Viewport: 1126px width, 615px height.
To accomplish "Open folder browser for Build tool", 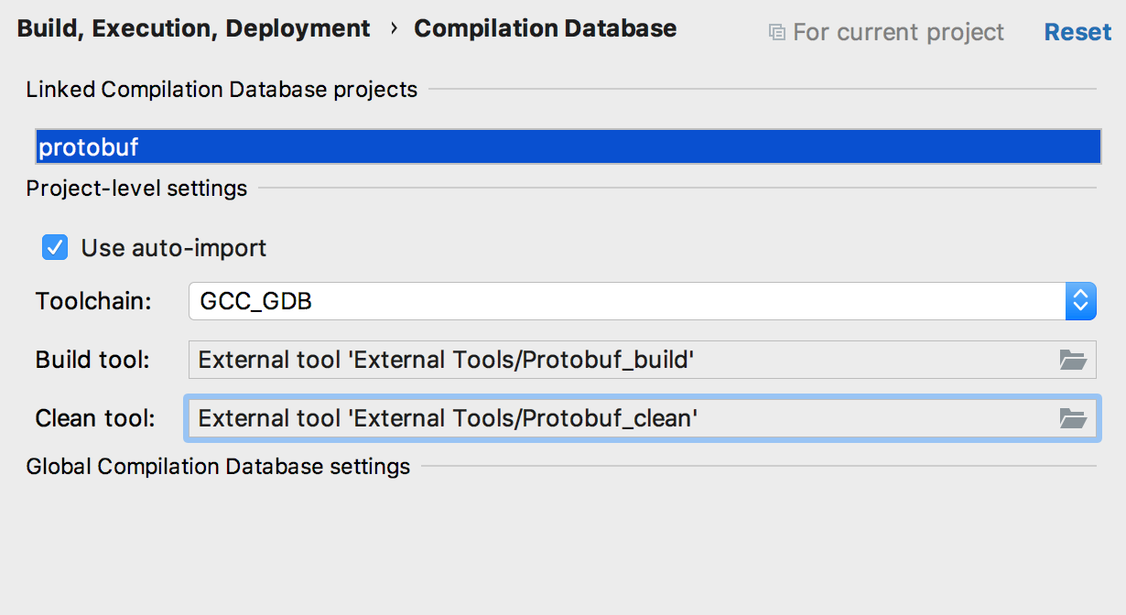I will pyautogui.click(x=1072, y=360).
